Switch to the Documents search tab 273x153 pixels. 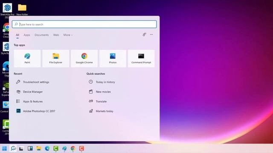click(x=42, y=35)
